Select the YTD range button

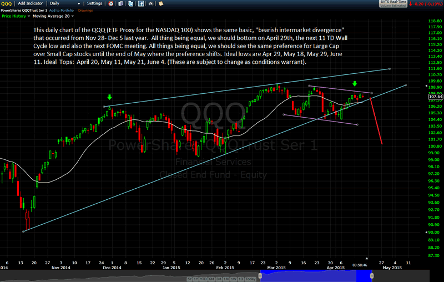203,279
